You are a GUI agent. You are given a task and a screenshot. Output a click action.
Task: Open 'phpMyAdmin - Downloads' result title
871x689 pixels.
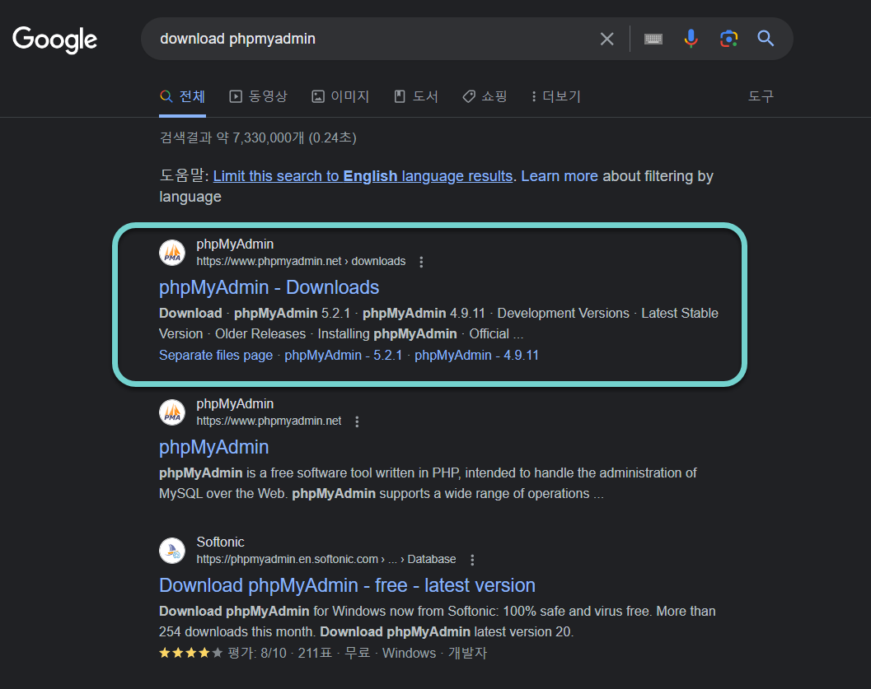269,287
